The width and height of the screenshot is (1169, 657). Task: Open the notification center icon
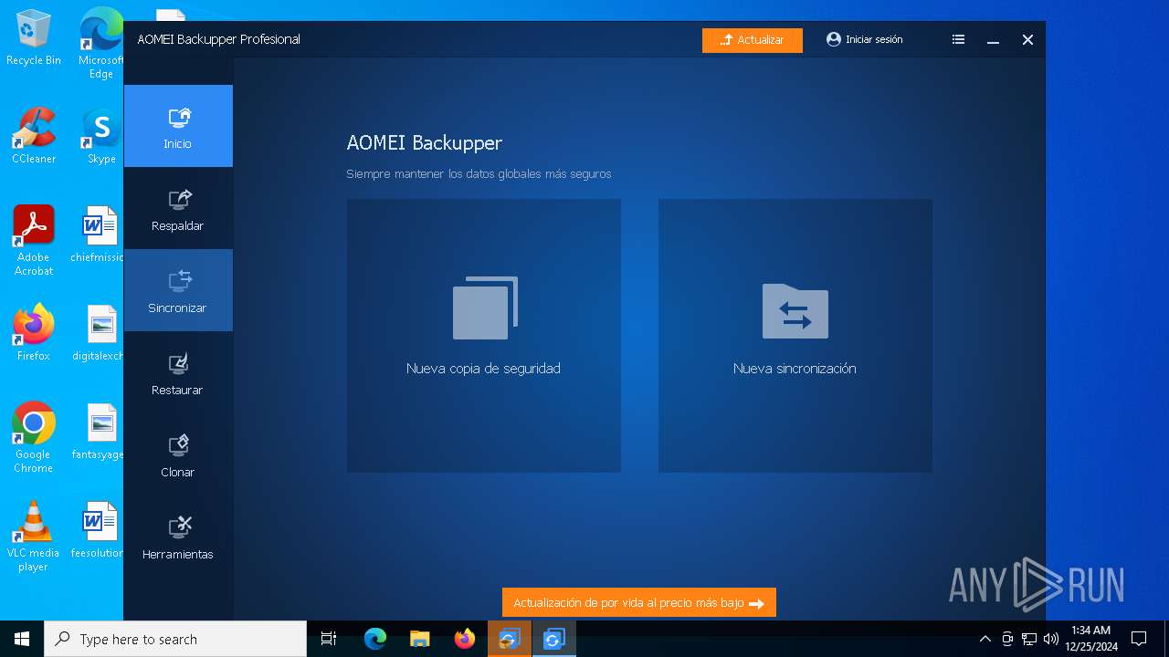pyautogui.click(x=1140, y=639)
